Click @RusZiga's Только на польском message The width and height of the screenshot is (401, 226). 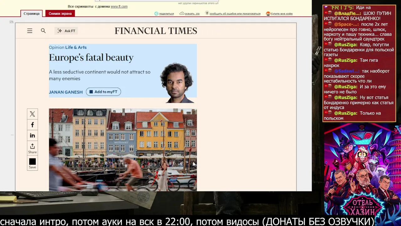coord(352,116)
